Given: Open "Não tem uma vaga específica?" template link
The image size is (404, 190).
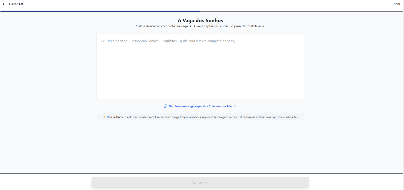Looking at the screenshot, I should click(x=189, y=106).
